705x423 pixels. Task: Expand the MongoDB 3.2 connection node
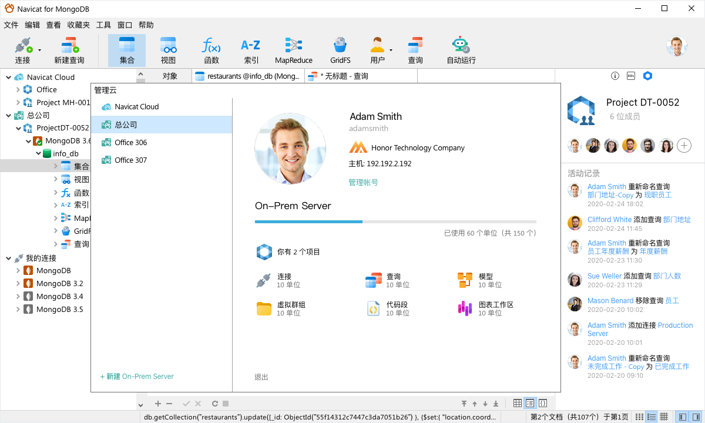click(17, 283)
